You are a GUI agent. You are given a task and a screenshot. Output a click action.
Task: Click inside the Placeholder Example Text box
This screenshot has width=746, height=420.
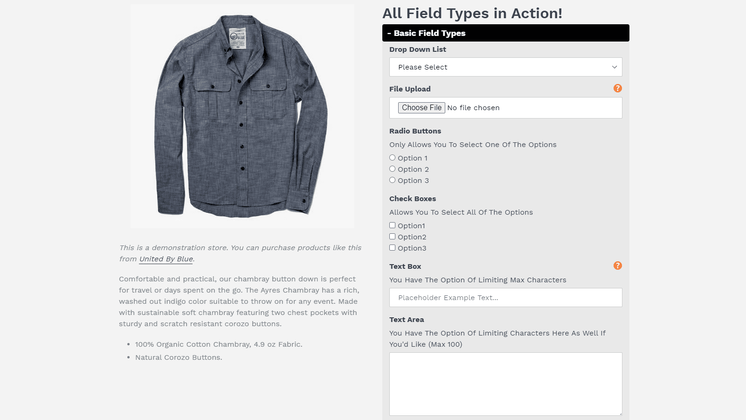click(x=506, y=297)
